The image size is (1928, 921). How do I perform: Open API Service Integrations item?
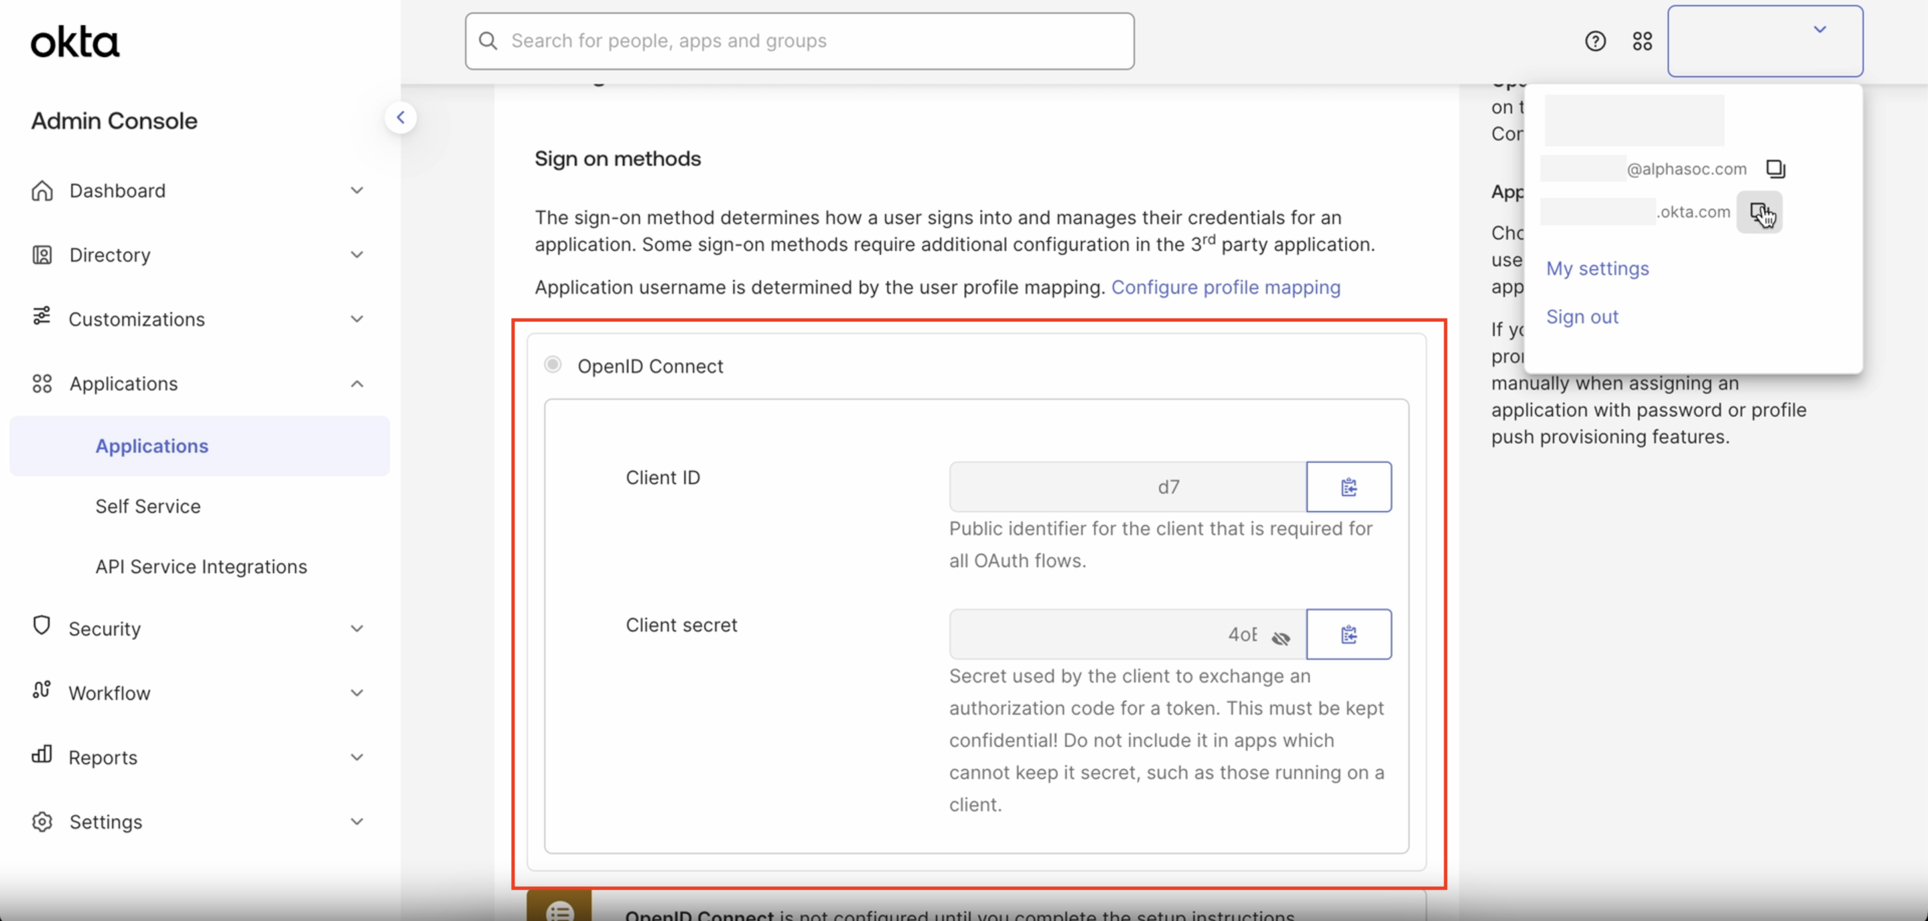[x=200, y=567]
